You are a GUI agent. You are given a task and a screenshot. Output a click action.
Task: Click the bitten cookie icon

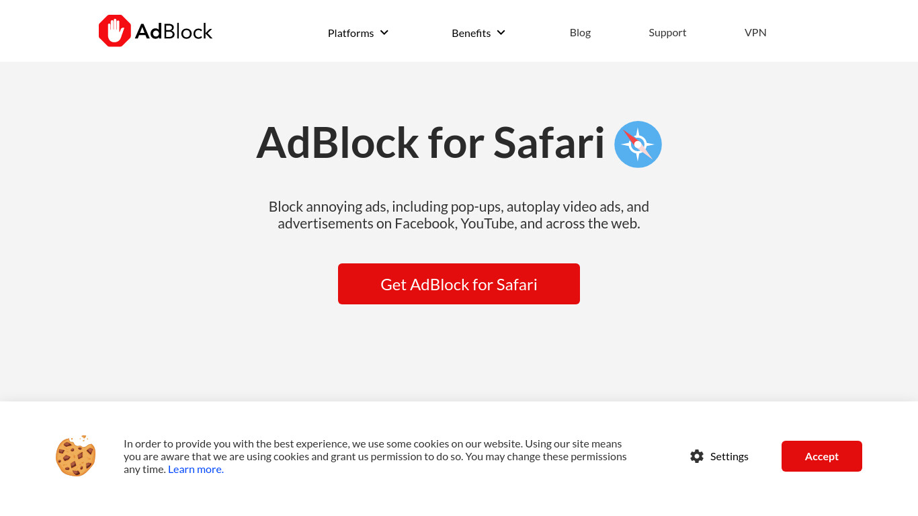(x=76, y=456)
